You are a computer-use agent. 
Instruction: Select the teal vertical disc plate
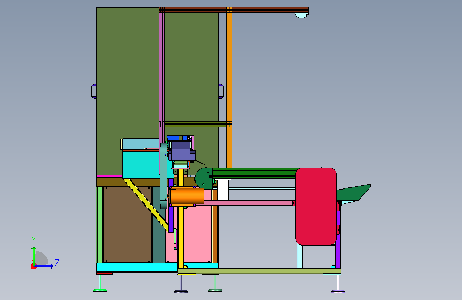164,176
